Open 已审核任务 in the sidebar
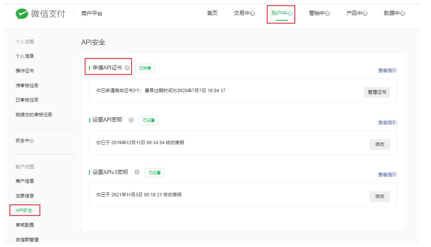Viewport: 431px width, 247px height. pyautogui.click(x=27, y=100)
